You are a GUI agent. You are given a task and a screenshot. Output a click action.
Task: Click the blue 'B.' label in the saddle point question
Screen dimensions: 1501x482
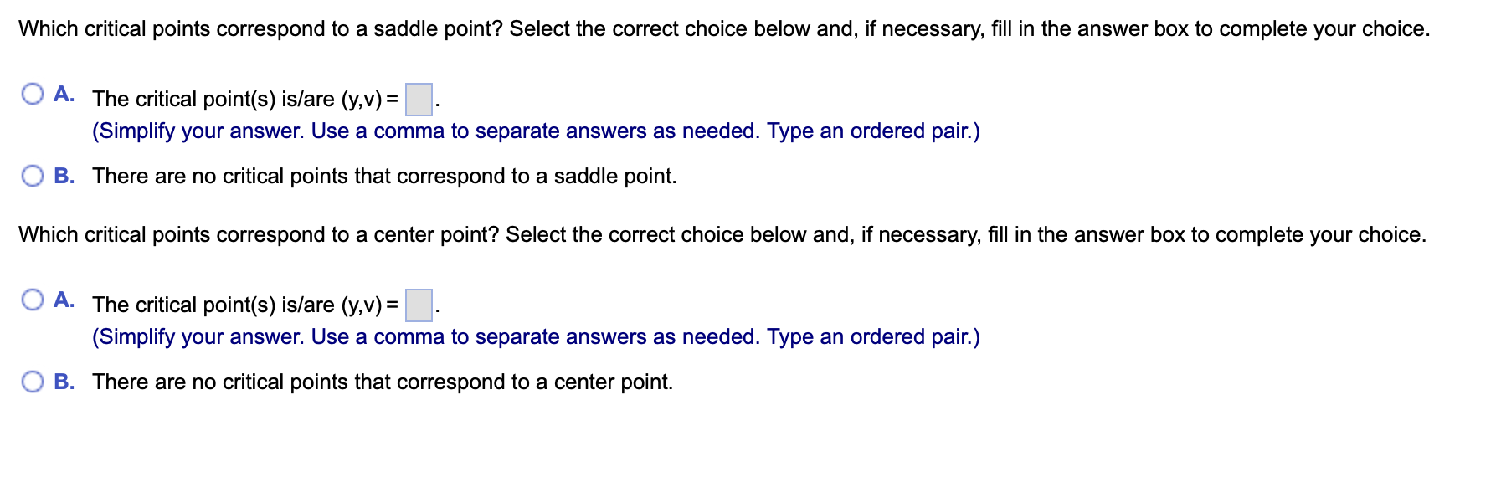pos(64,175)
